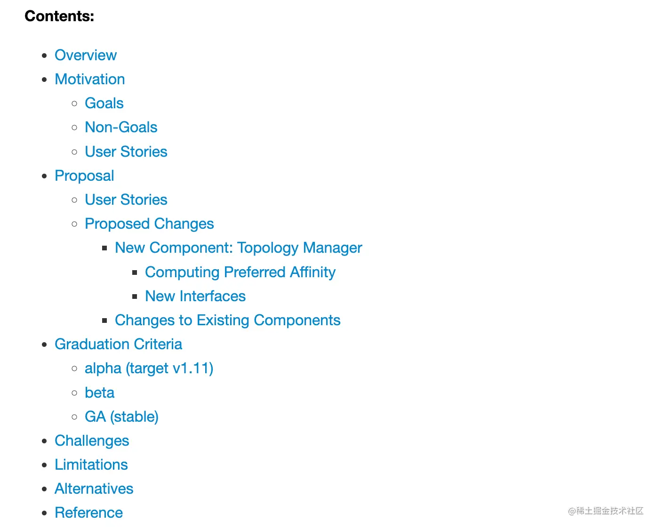Open User Stories under Motivation
This screenshot has width=657, height=529.
(x=126, y=152)
